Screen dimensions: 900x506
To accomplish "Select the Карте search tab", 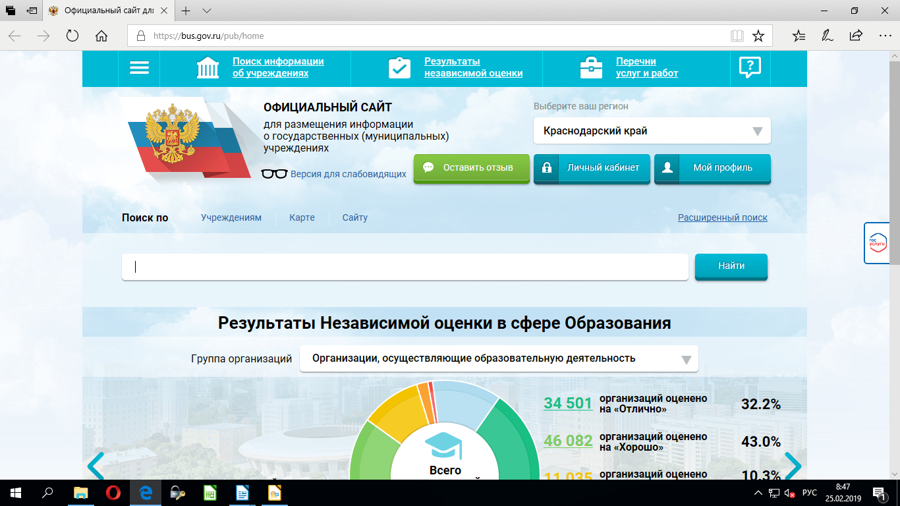I will click(302, 217).
